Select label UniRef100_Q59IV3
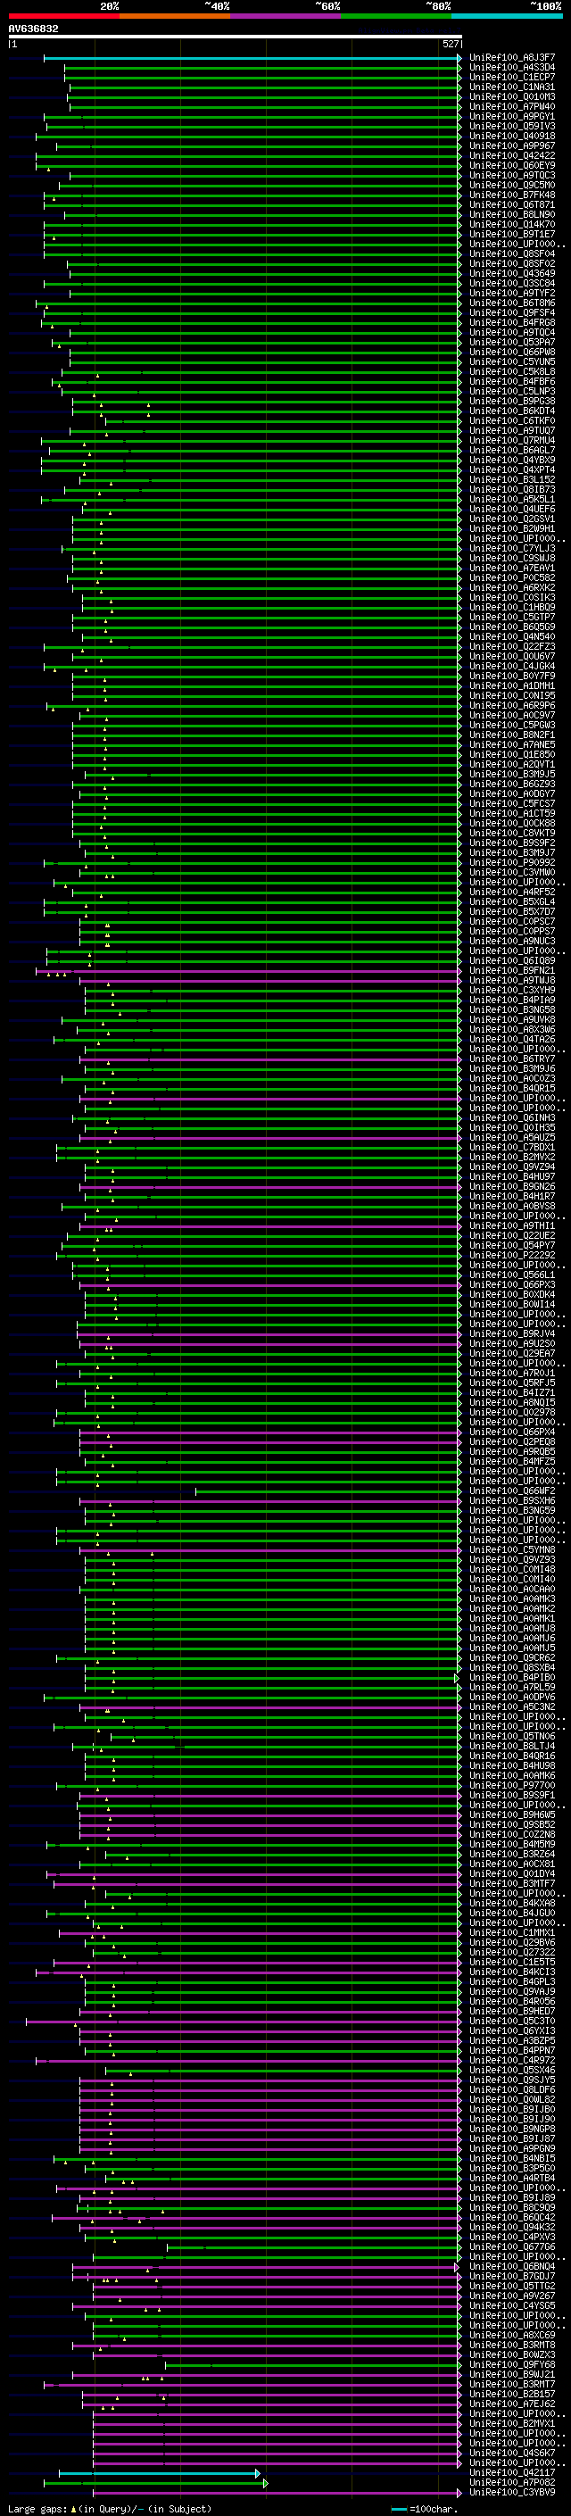This screenshot has width=571, height=2516. click(x=511, y=126)
